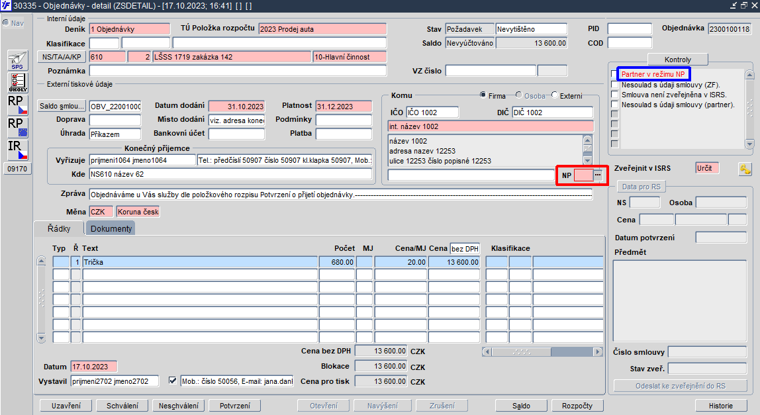This screenshot has height=415, width=760.
Task: Open the Úkoly checklist icon
Action: [17, 83]
